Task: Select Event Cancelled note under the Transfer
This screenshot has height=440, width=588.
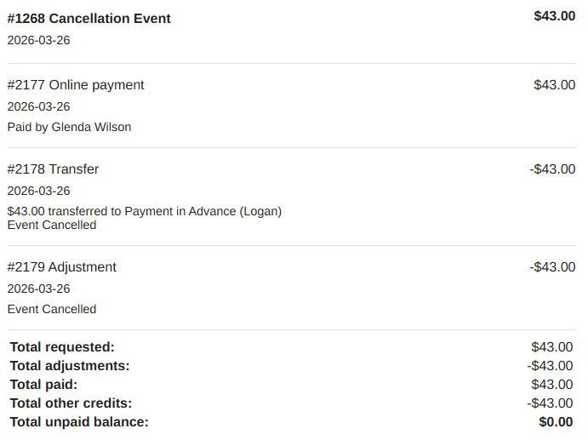Action: [x=52, y=225]
